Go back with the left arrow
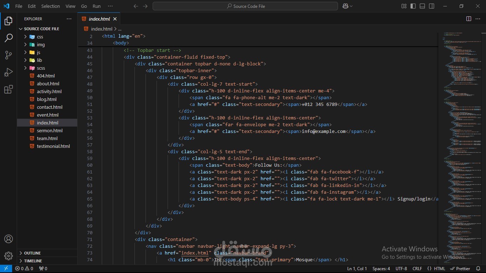Image resolution: width=486 pixels, height=273 pixels. [136, 6]
